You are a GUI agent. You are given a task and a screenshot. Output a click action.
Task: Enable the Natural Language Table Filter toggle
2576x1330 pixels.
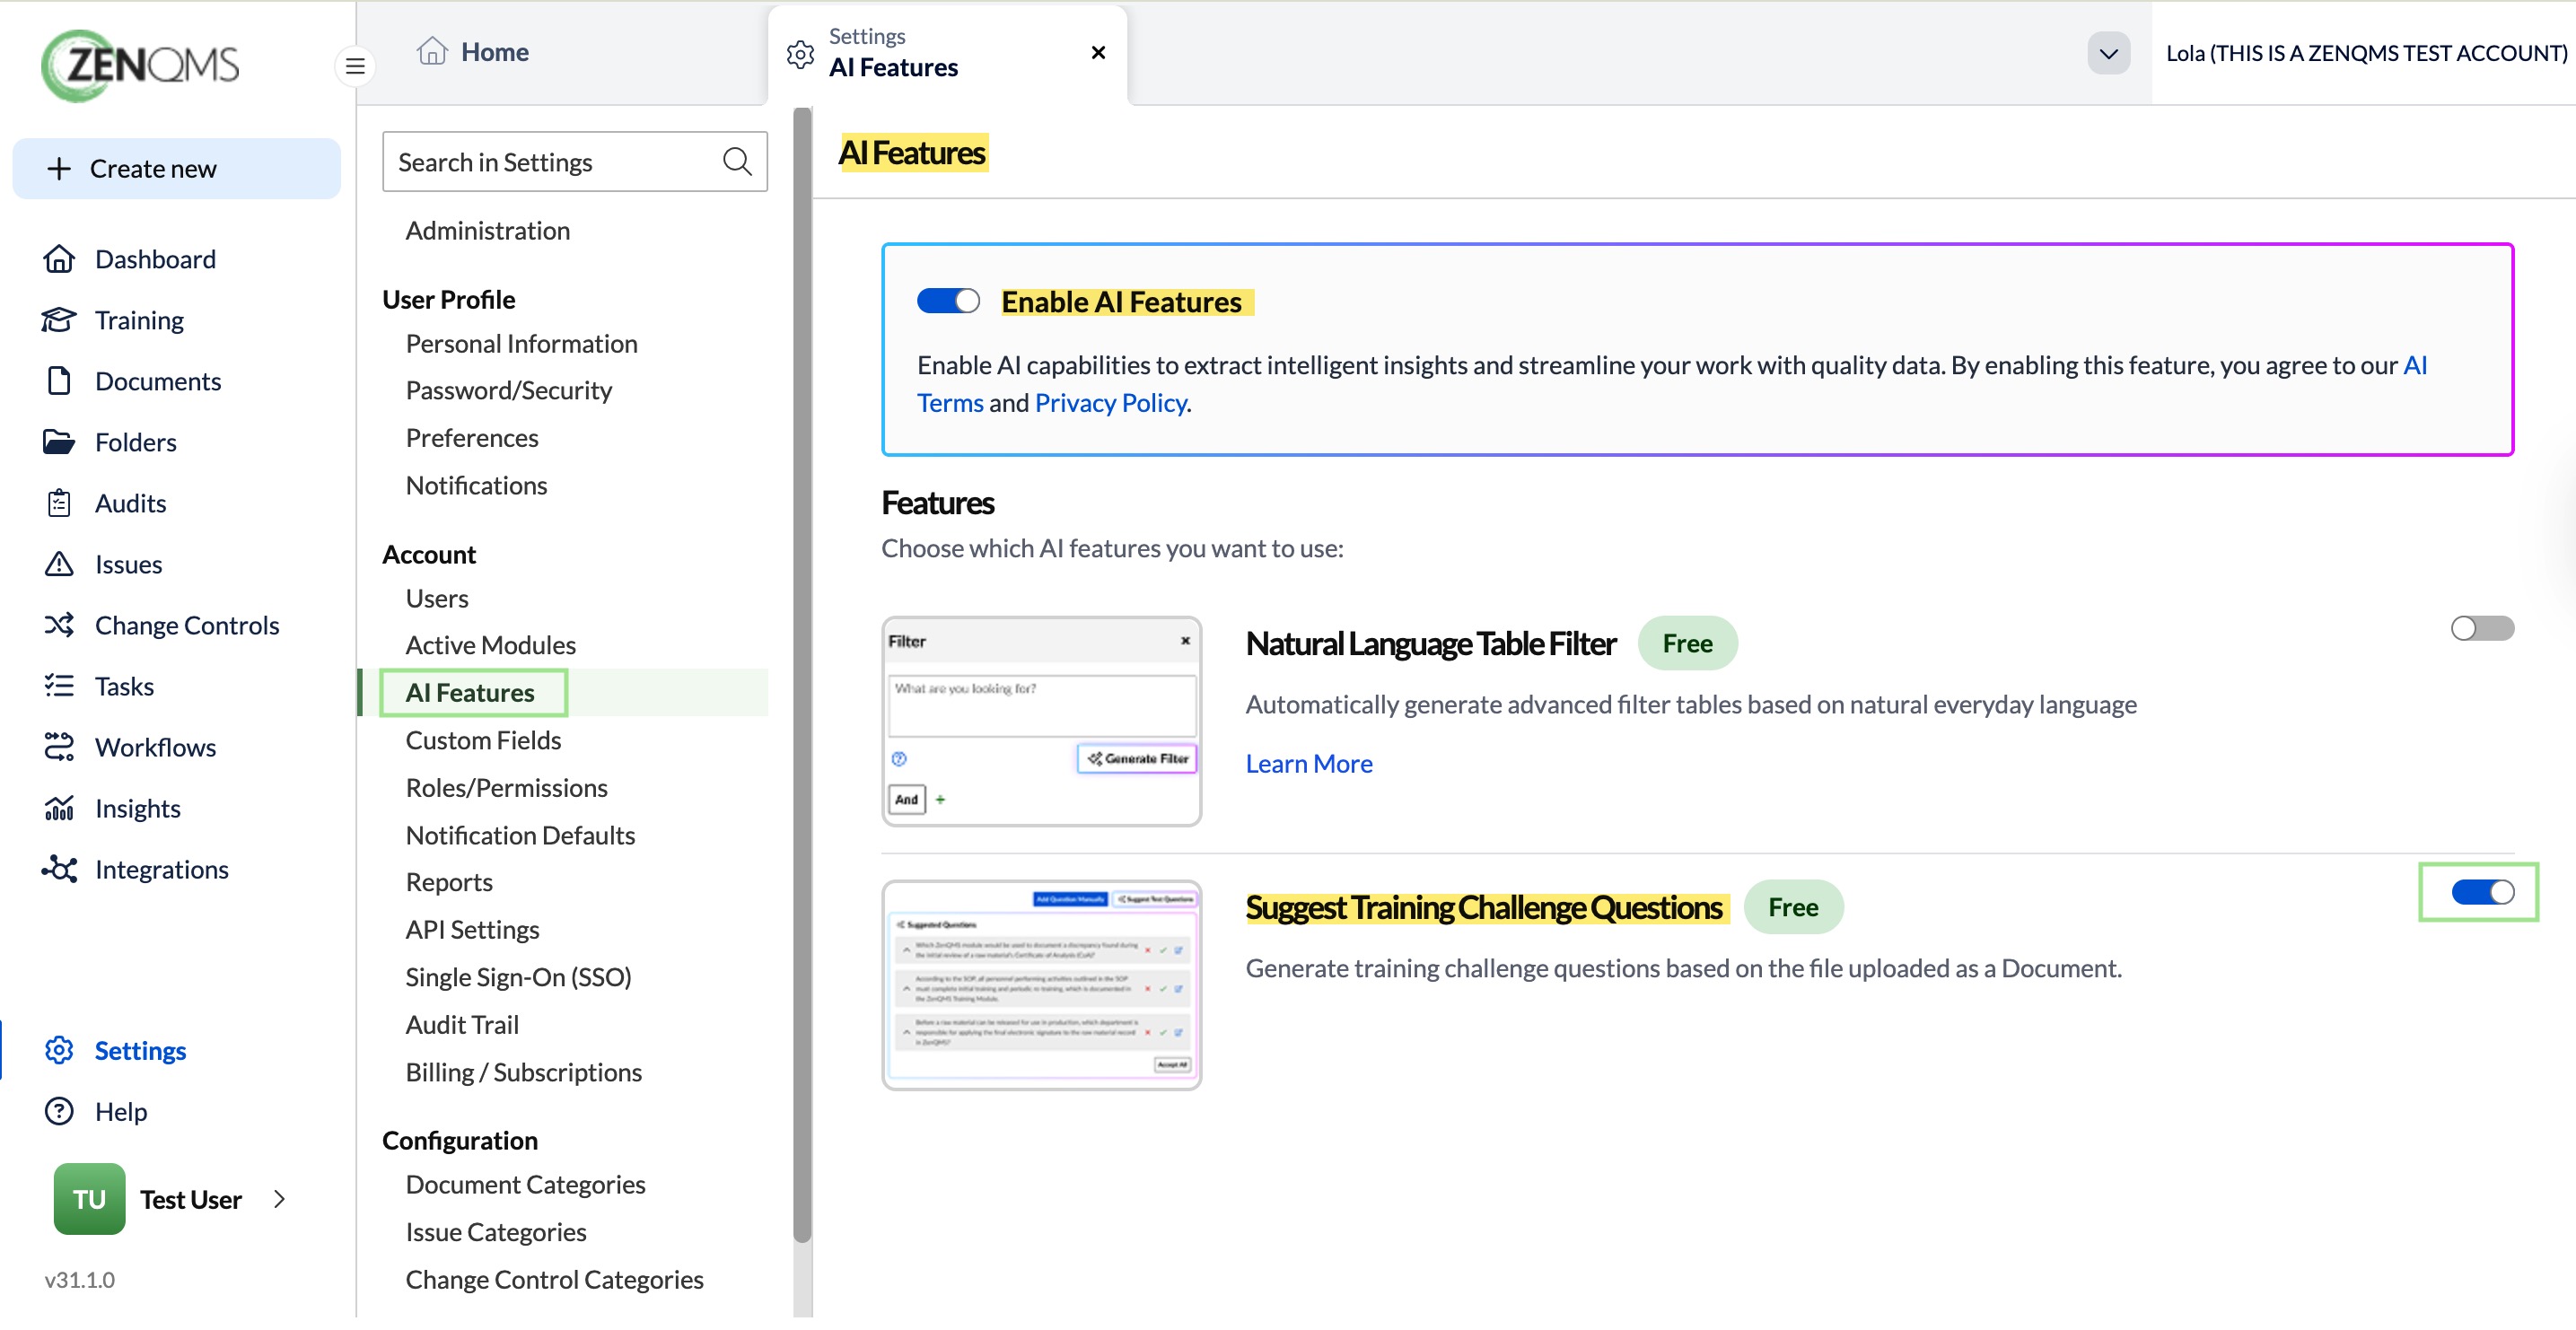(2482, 629)
